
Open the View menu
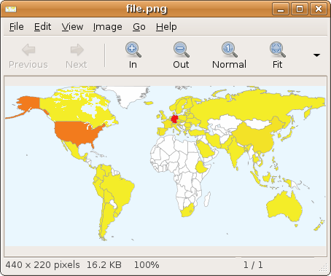(72, 27)
